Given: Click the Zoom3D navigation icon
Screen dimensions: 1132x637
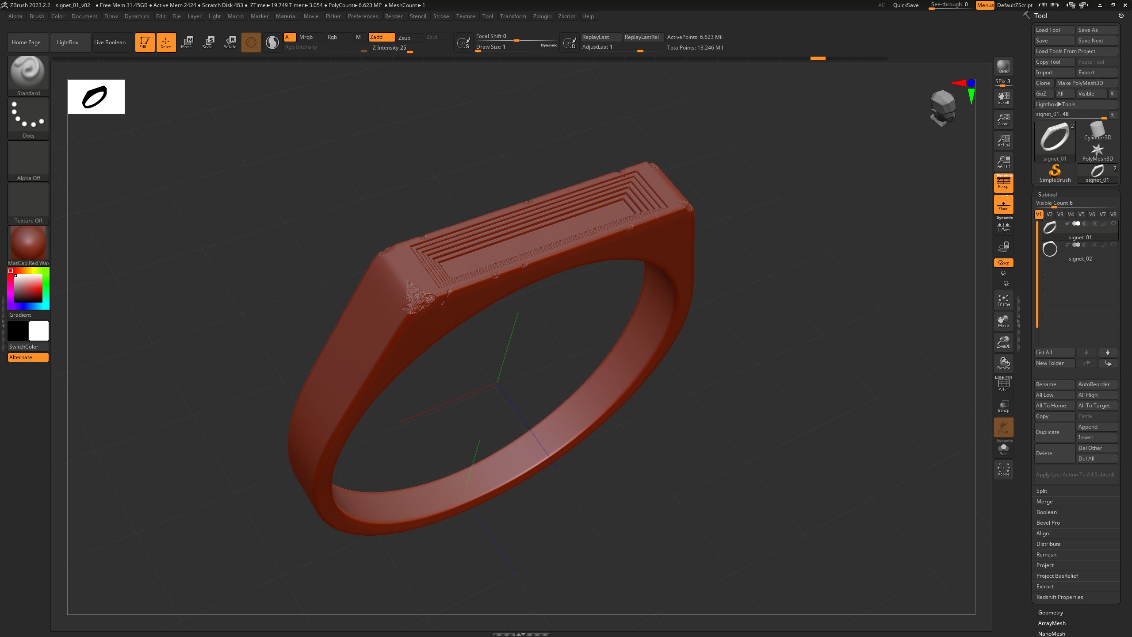Looking at the screenshot, I should [1003, 342].
